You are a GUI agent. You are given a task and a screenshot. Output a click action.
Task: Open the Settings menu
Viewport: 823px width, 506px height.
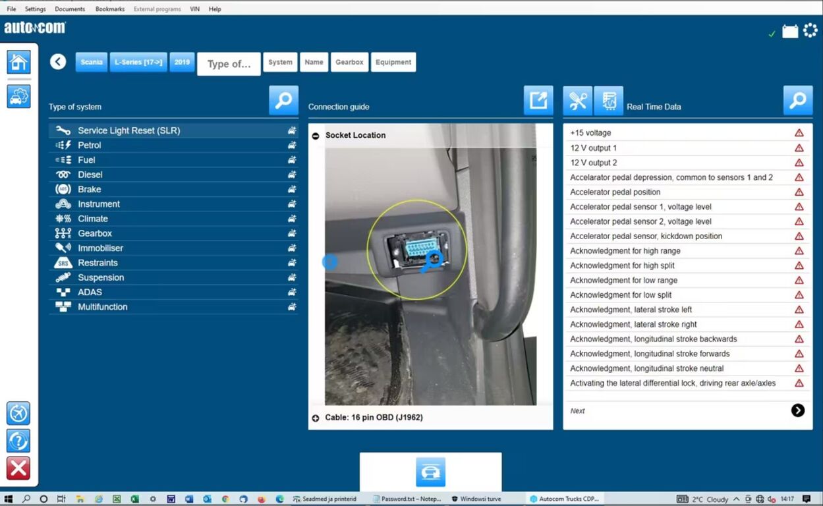tap(36, 9)
